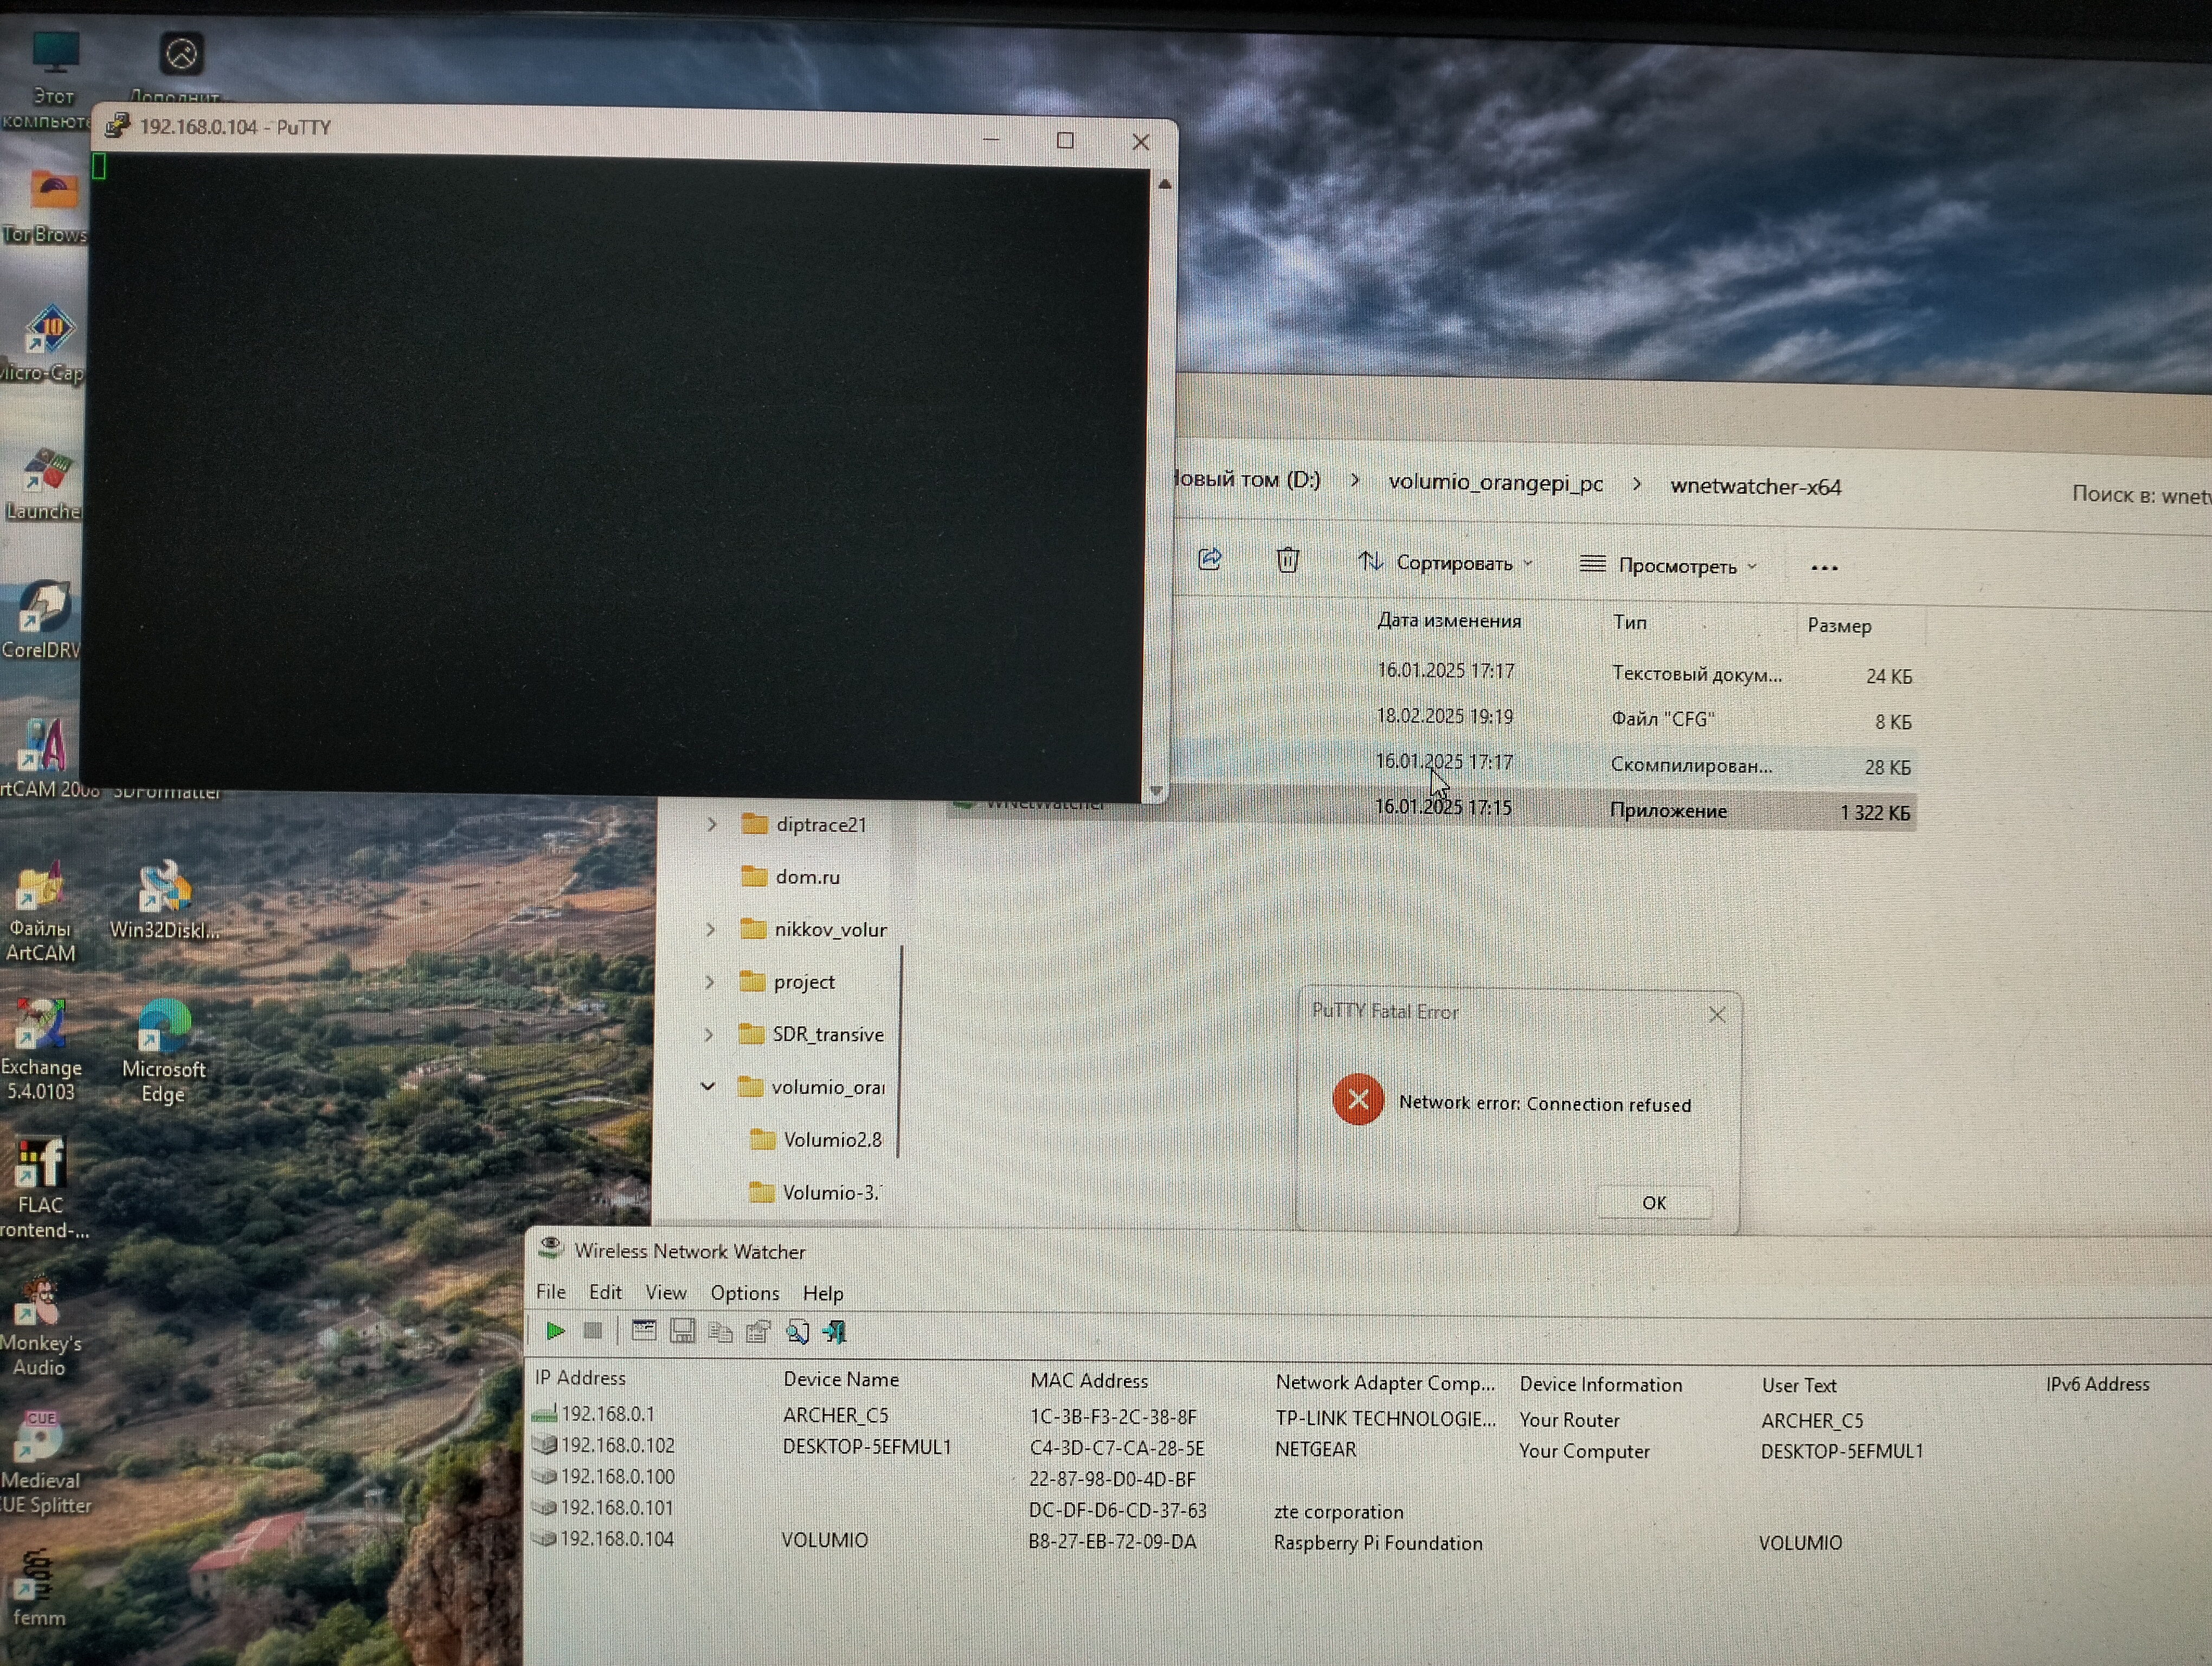
Task: Open the Win32DiskImager desktop shortcut
Action: click(165, 900)
